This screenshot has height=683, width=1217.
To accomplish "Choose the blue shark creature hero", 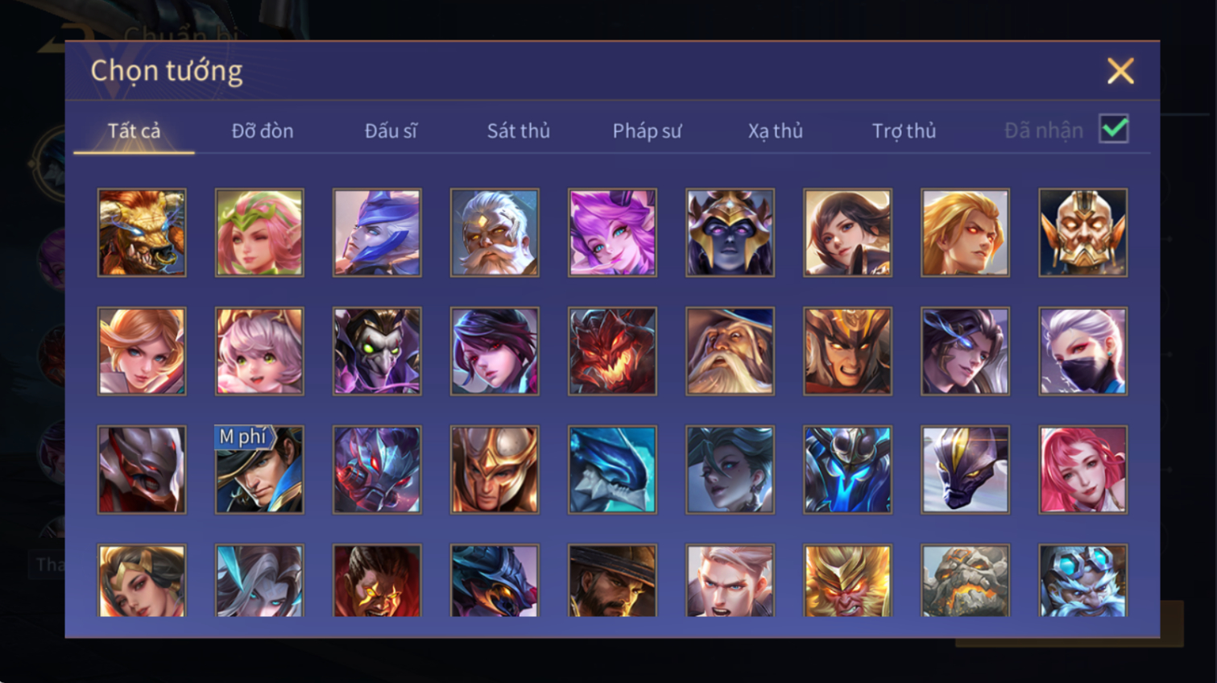I will click(612, 470).
